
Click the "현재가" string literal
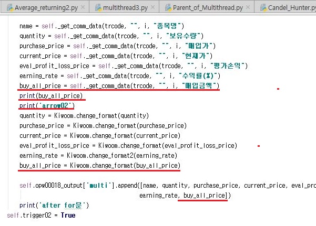point(195,56)
